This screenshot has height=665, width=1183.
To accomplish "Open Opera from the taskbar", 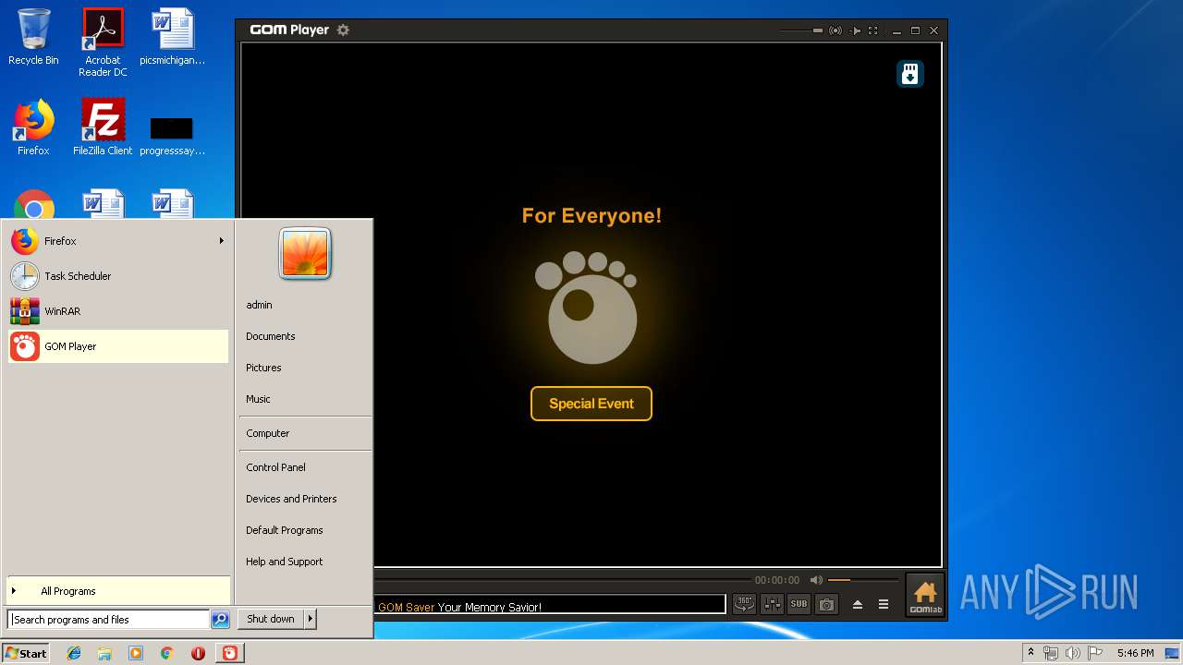I will point(198,653).
